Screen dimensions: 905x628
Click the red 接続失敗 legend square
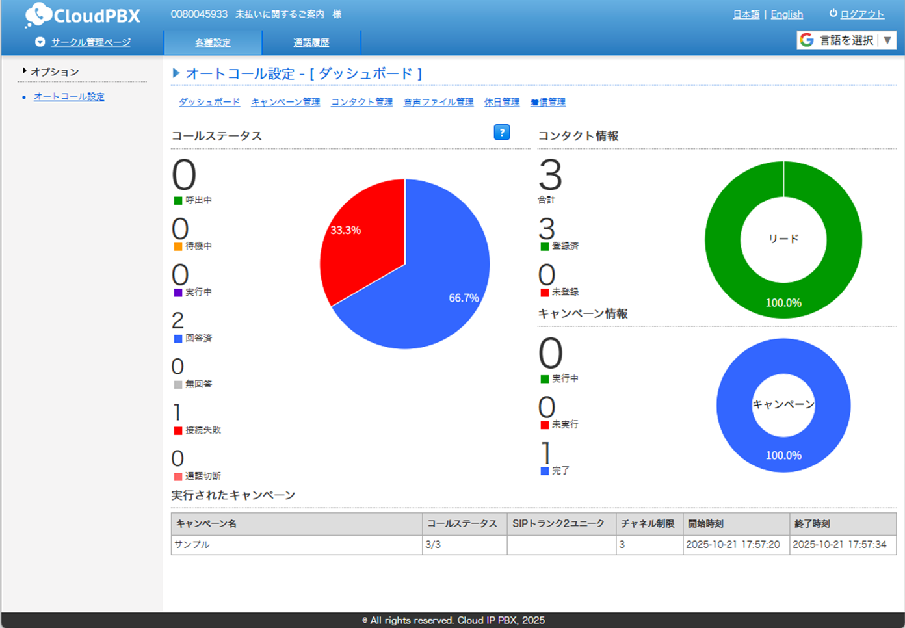pyautogui.click(x=177, y=430)
